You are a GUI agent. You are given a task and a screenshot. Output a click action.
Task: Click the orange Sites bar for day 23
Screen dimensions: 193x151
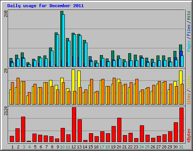(x=137, y=92)
